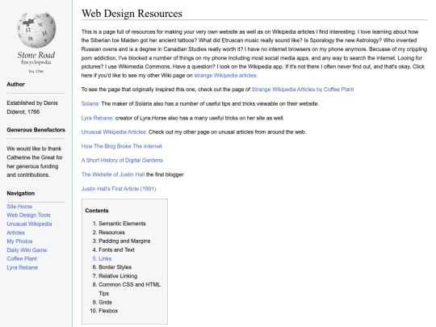The image size is (436, 327).
Task: Click the 'Encyclopedia' subtitle under the logo
Action: [36, 62]
